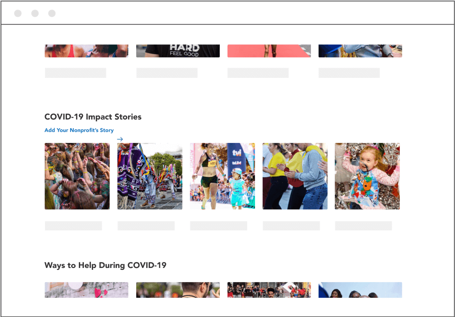Open the pink hearts wall help card
Image resolution: width=455 pixels, height=317 pixels.
[87, 290]
